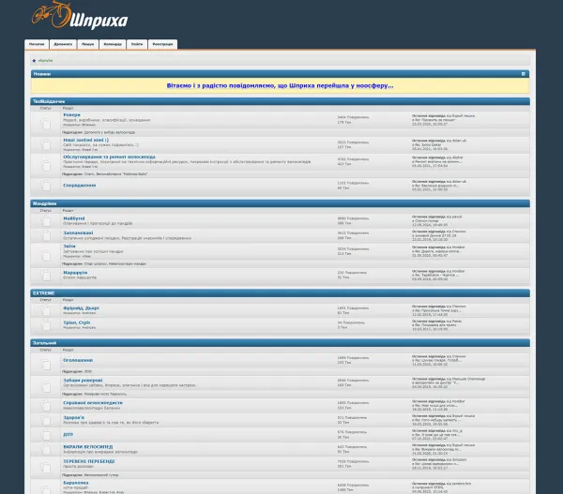Open last reply link in Спорядження row
The height and width of the screenshot is (494, 563).
(436, 186)
